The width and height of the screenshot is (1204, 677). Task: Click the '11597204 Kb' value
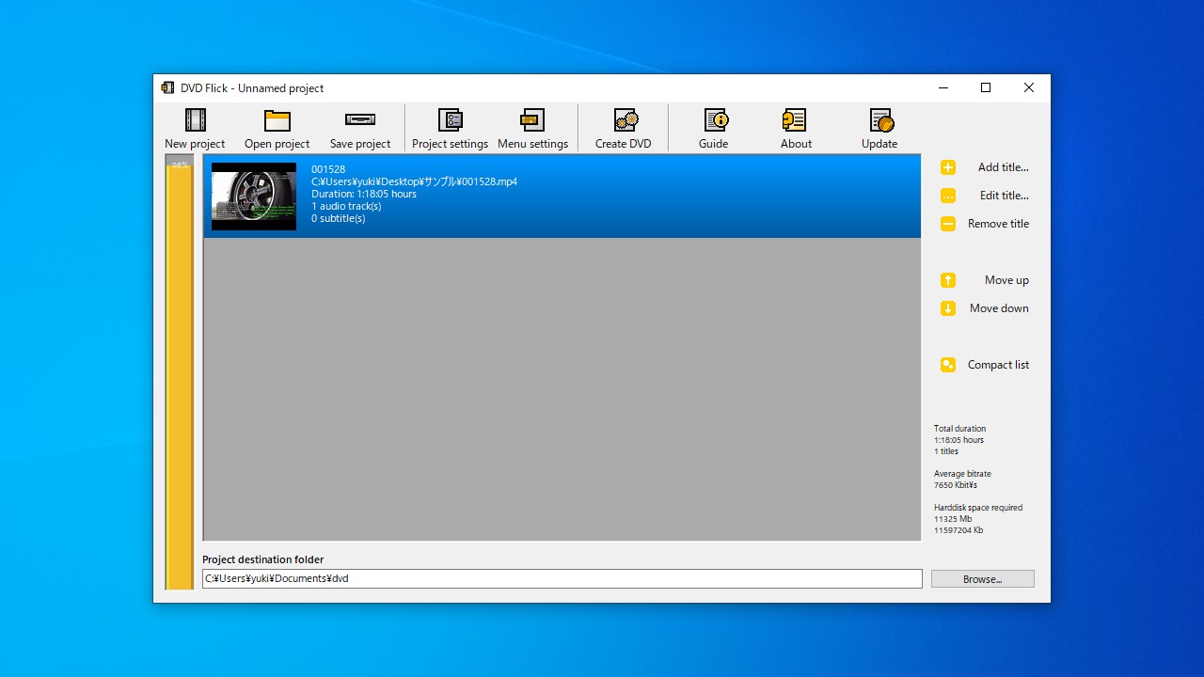pyautogui.click(x=958, y=530)
